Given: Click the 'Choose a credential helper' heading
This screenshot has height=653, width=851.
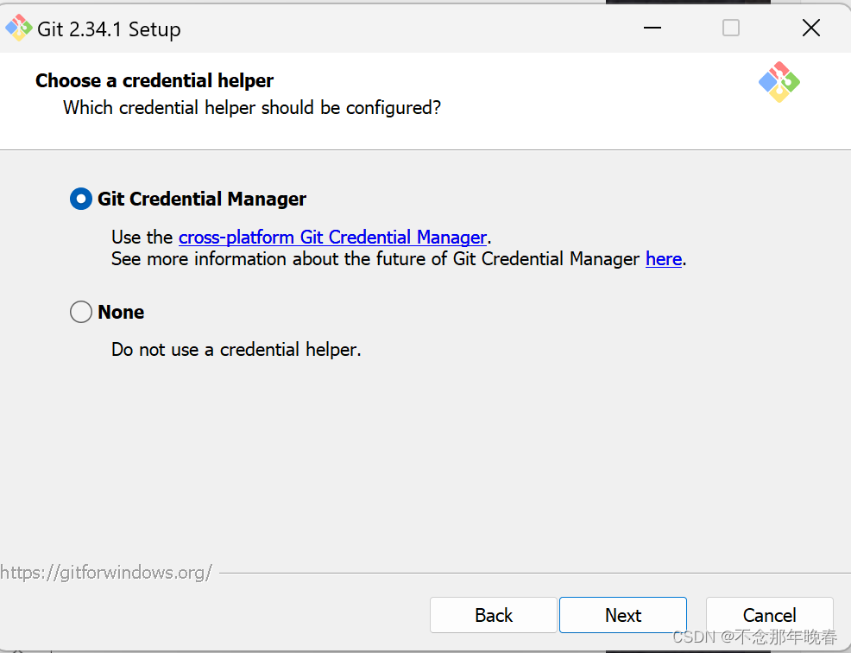Looking at the screenshot, I should (154, 80).
